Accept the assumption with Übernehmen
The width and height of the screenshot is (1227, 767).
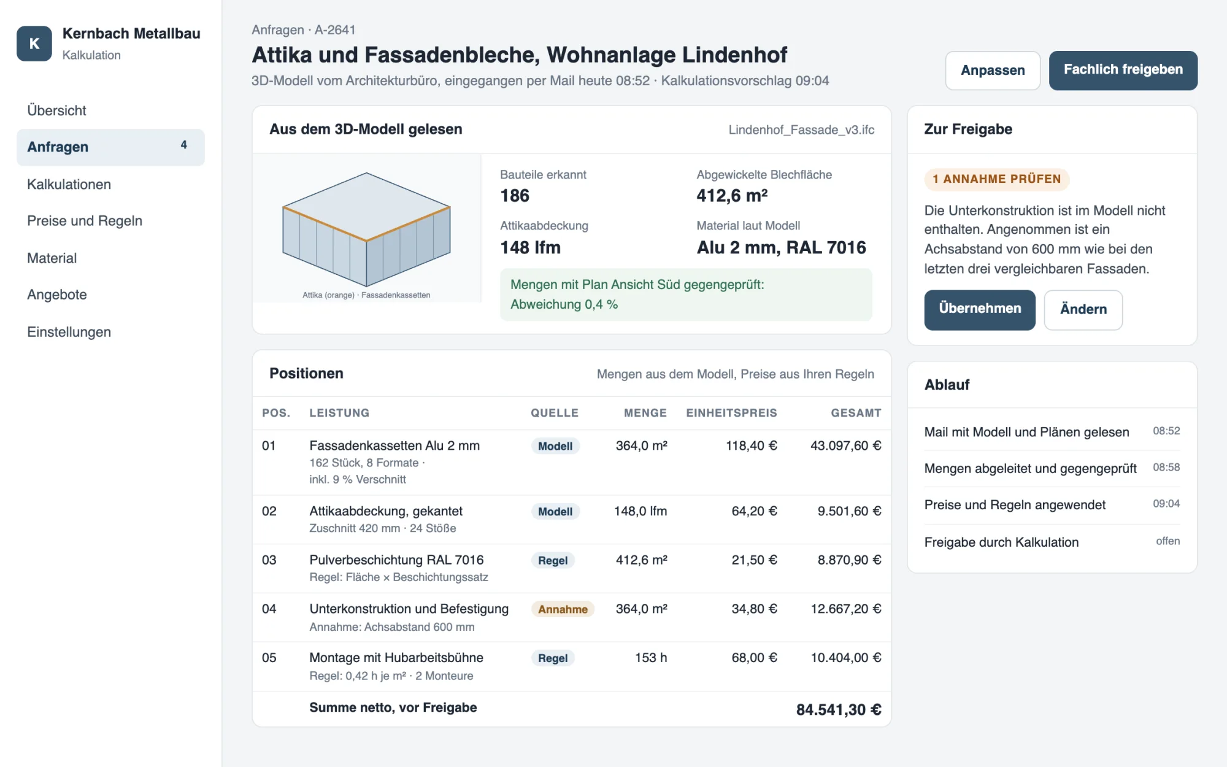pyautogui.click(x=980, y=309)
